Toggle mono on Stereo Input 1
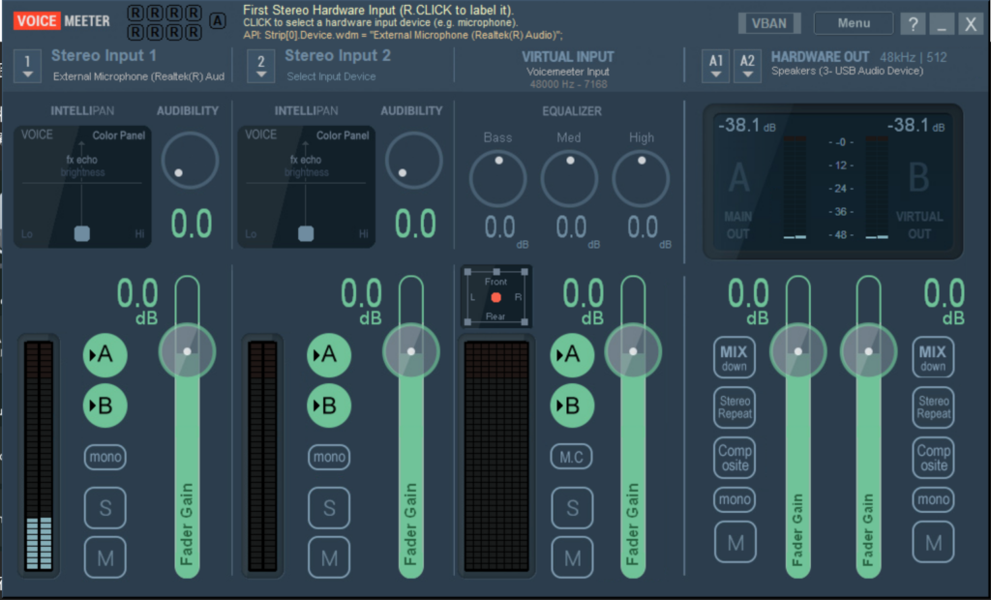 tap(105, 457)
